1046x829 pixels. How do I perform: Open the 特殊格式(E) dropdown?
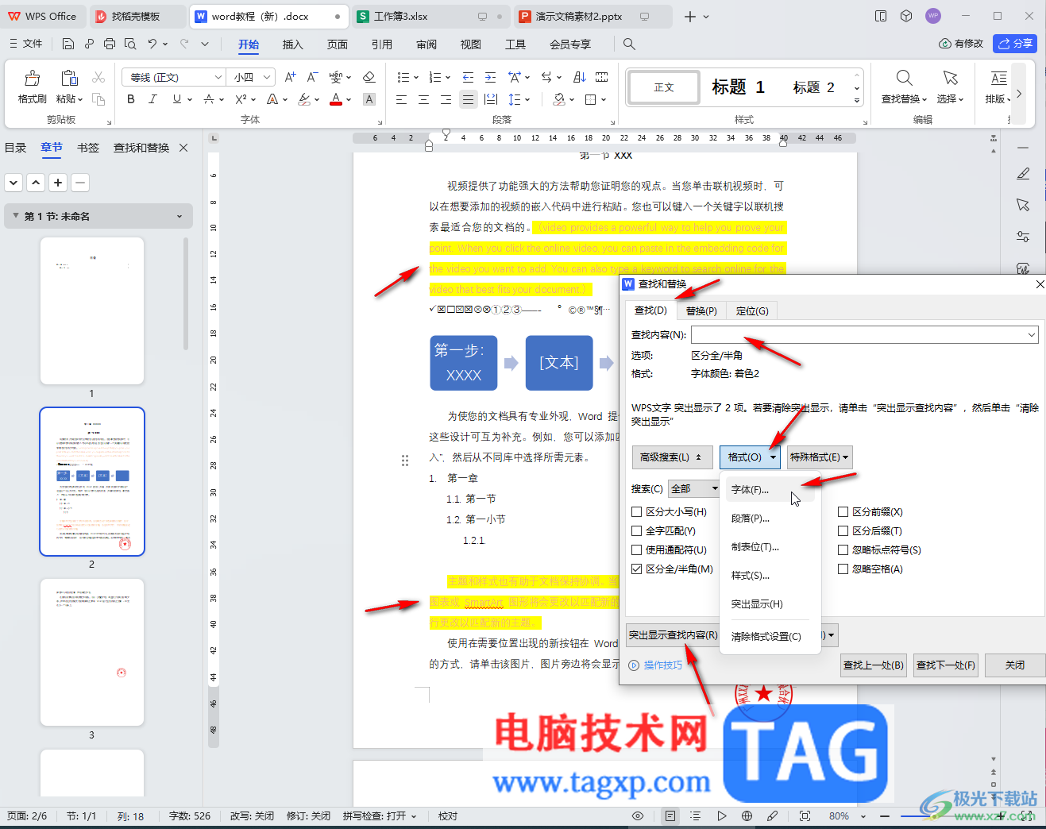820,457
